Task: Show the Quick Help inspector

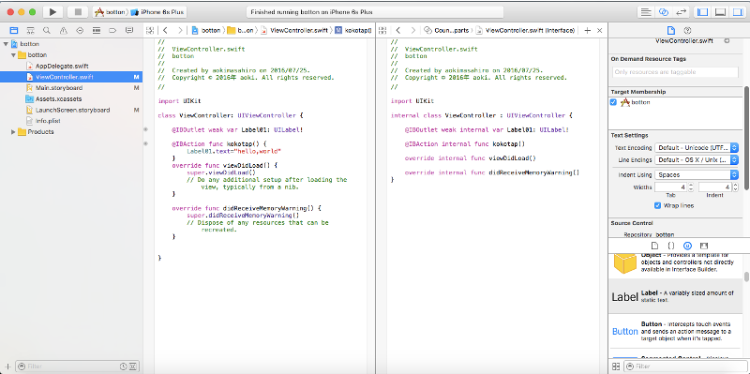Action: click(x=687, y=31)
